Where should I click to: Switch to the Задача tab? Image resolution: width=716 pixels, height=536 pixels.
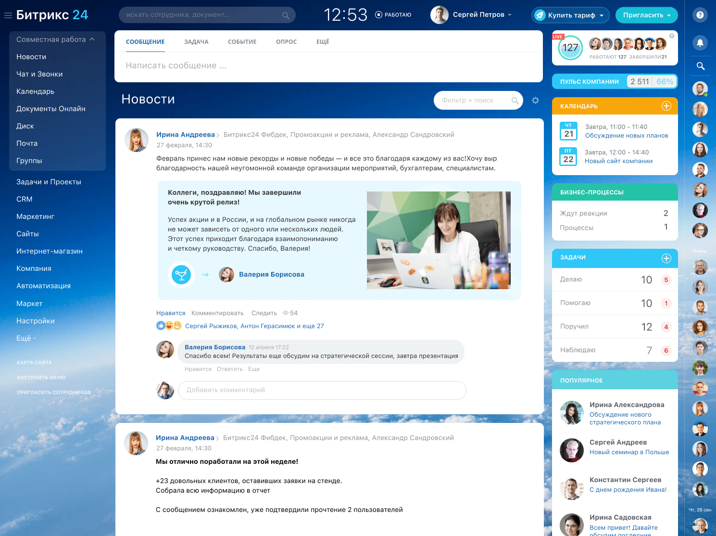coord(196,42)
